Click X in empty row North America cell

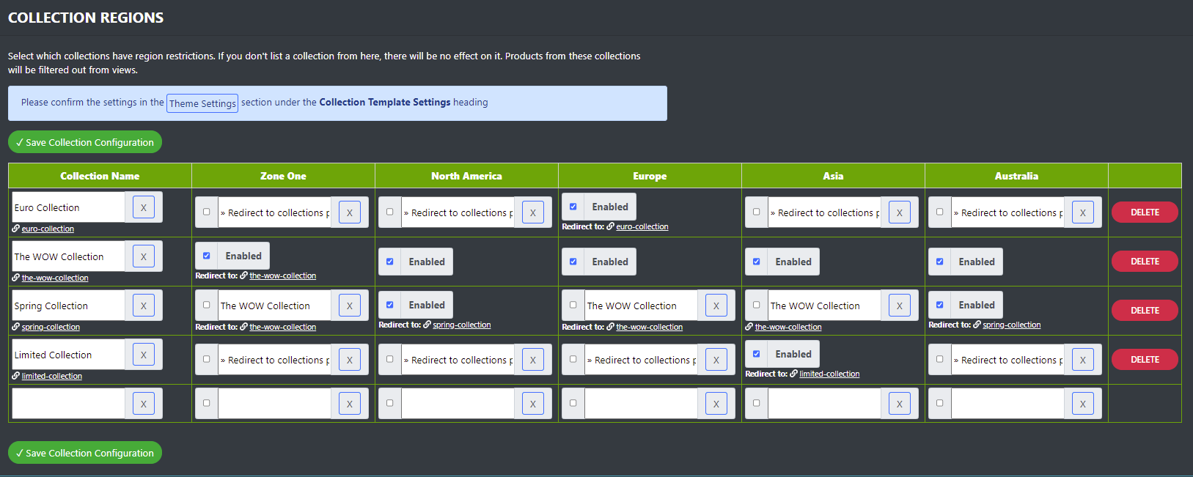pos(533,403)
